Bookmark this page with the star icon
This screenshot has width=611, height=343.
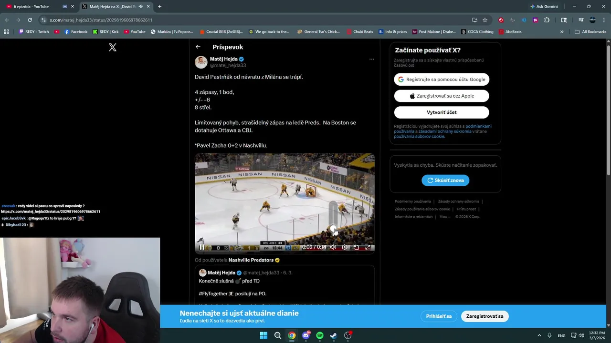click(x=485, y=20)
